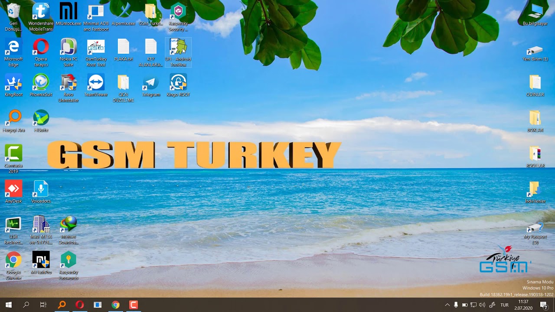Select the MiUnlock.exe desktop icon
This screenshot has width=555, height=312.
69,15
